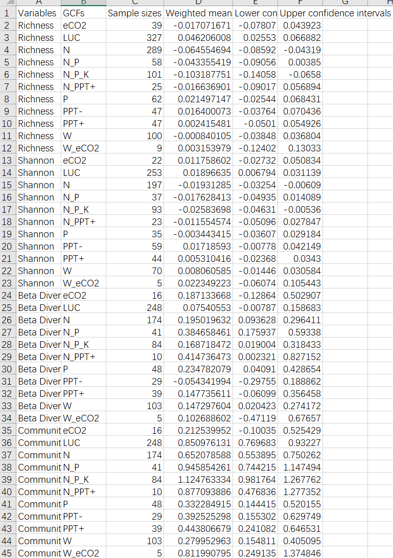Viewport: 393px width, 558px height.
Task: Select the 'Sample sizes' header cell
Action: coord(135,13)
